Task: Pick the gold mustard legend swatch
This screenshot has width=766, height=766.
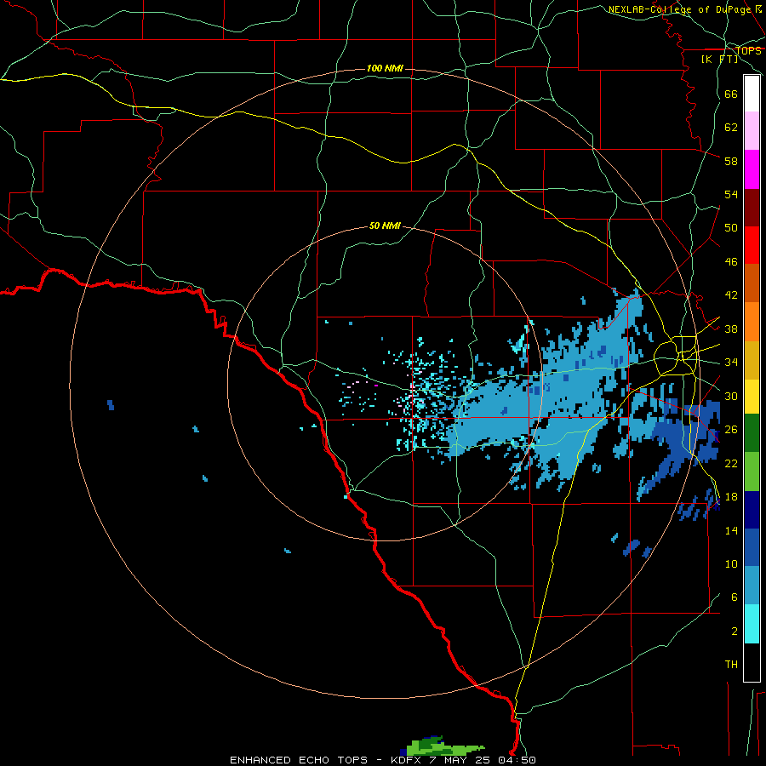Action: point(752,360)
